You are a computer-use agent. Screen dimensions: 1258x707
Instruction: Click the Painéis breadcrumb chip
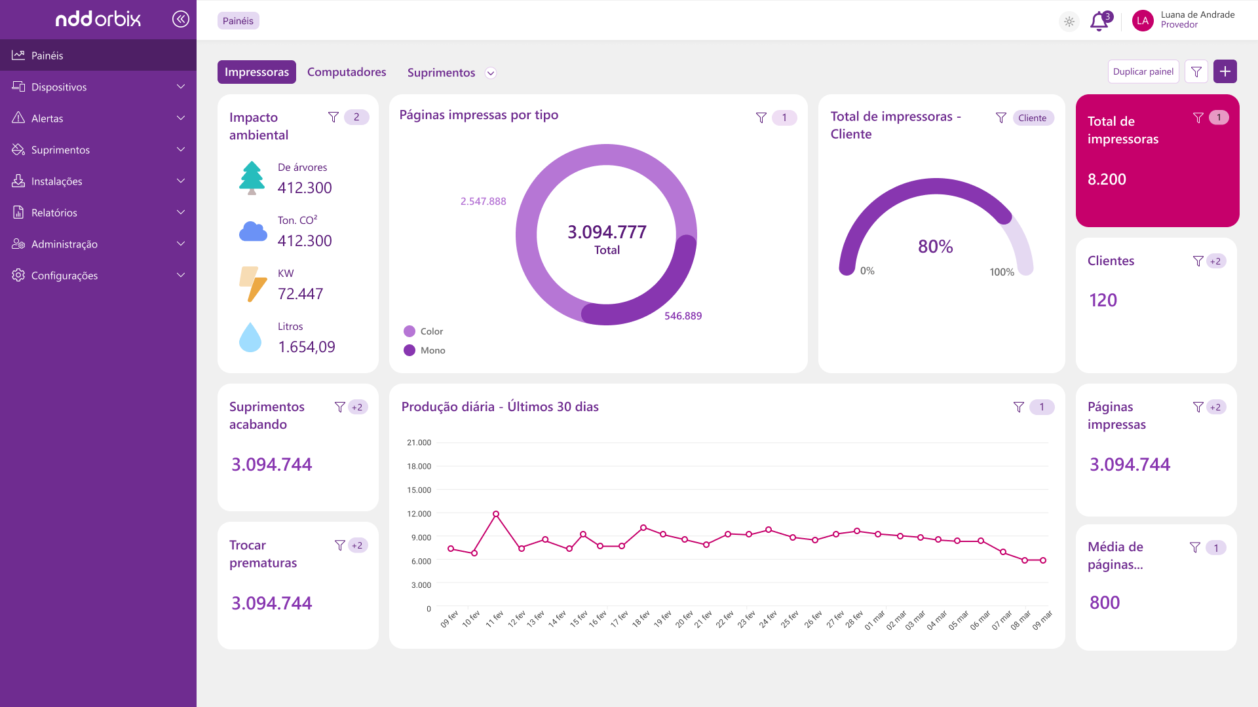tap(238, 21)
